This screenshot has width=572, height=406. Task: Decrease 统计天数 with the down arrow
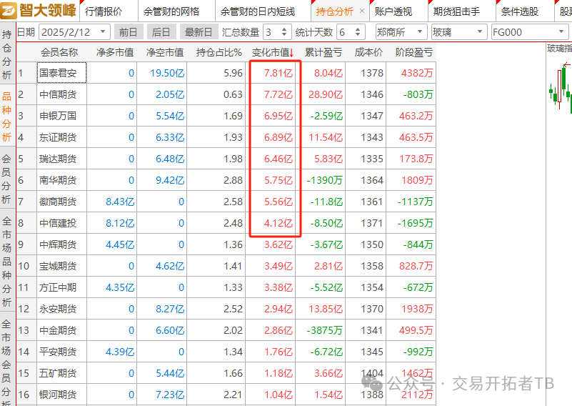358,36
